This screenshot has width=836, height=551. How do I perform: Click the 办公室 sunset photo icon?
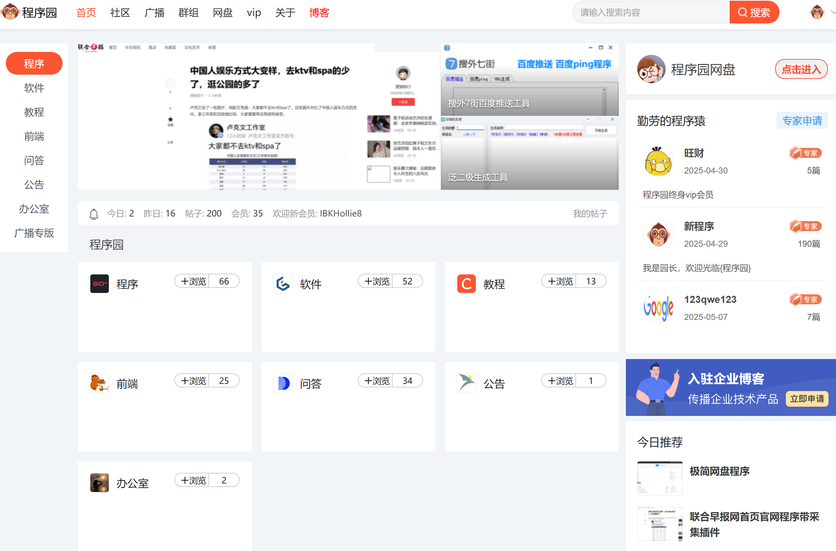click(x=99, y=483)
